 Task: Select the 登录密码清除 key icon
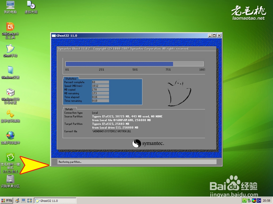pyautogui.click(x=10, y=116)
